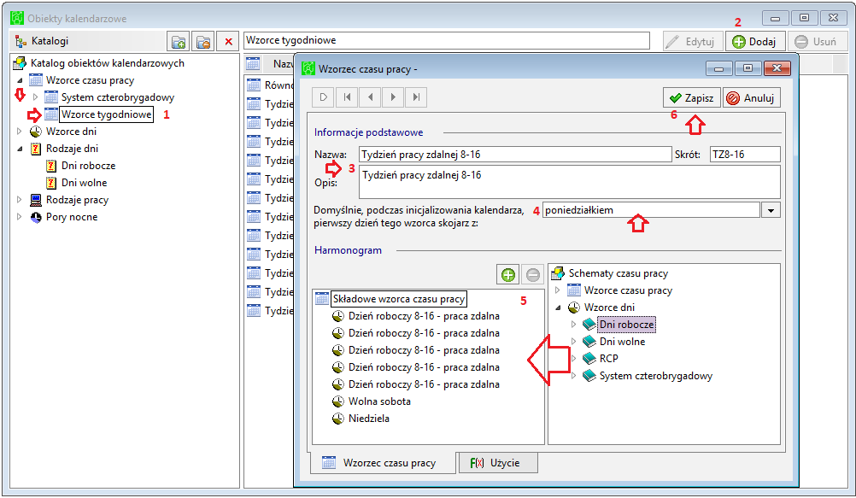
Task: Switch to the Użycie tab
Action: (497, 463)
